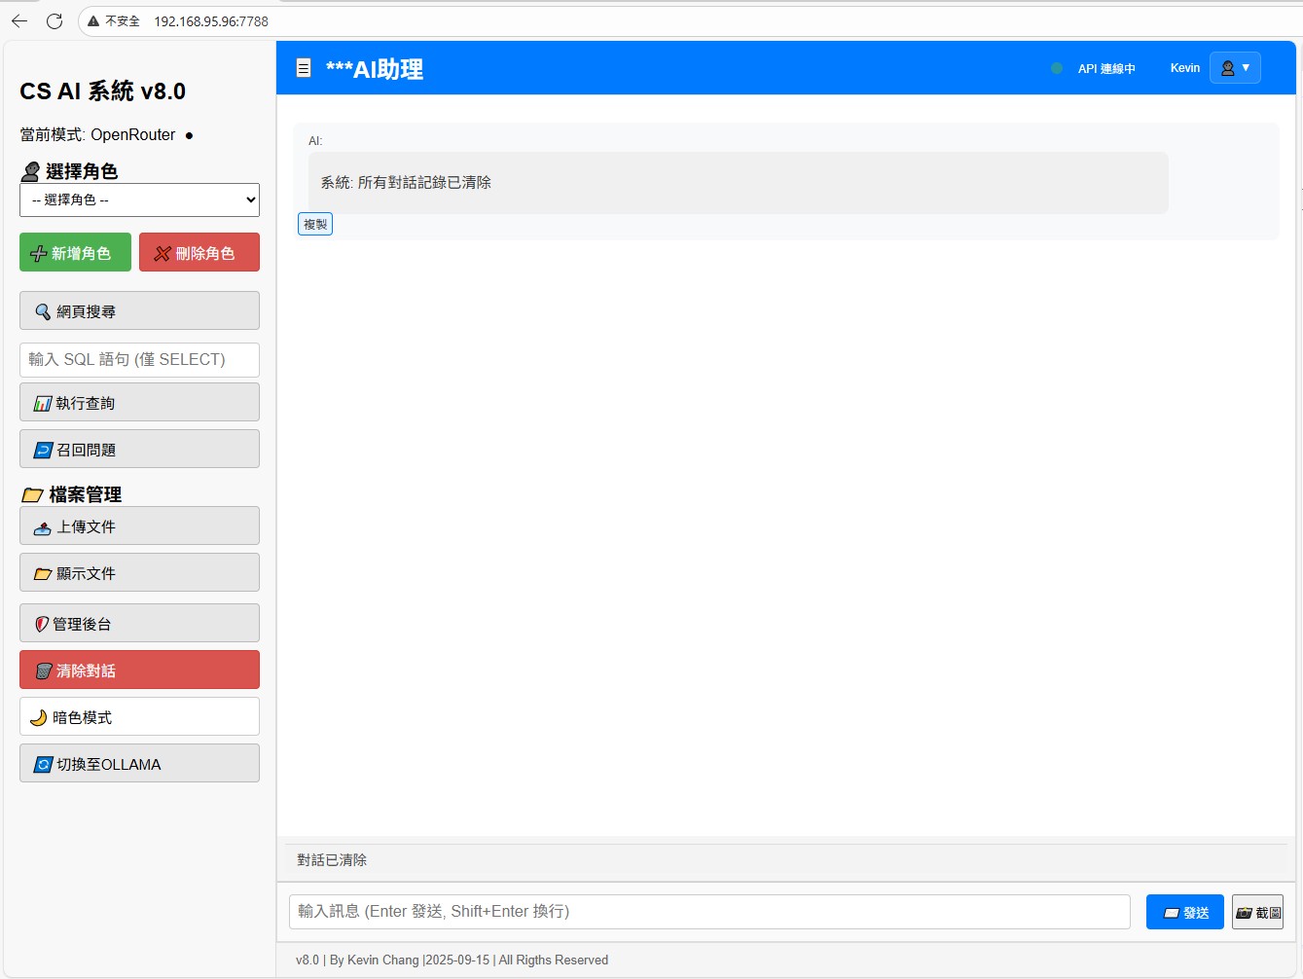Click the 檔案管理 section heading
Image resolution: width=1303 pixels, height=979 pixels.
click(86, 494)
